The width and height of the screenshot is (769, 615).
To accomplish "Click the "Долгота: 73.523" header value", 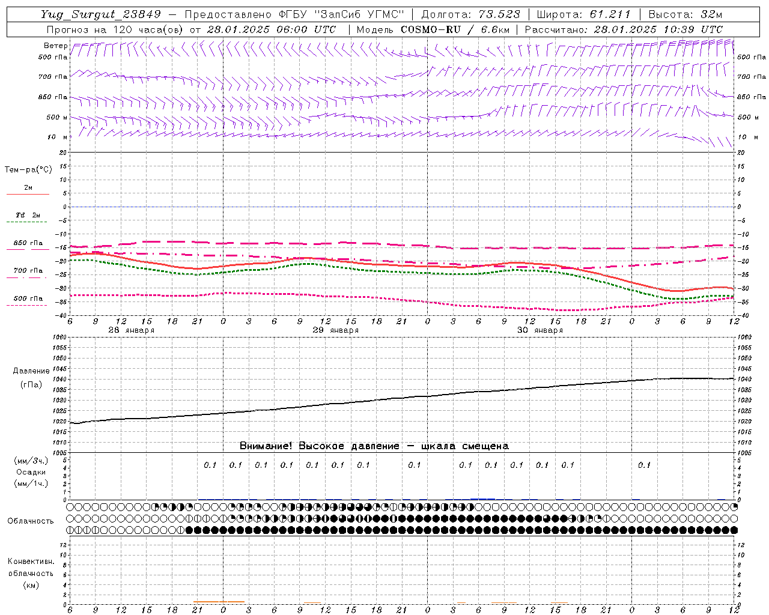I will pos(470,14).
